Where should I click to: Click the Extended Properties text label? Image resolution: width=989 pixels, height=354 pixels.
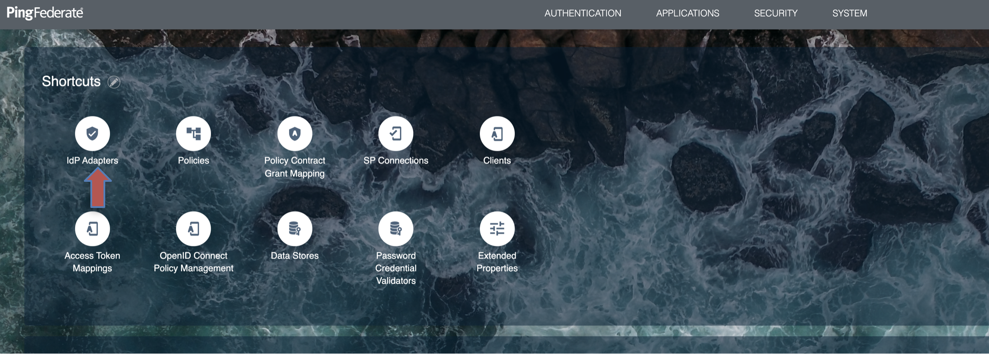click(x=497, y=262)
